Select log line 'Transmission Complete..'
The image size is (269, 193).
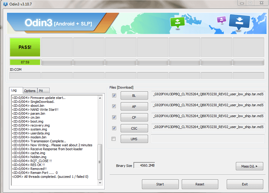[39, 141]
